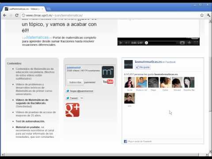212x159 pixels.
Task: Open a new tab beside the current tab
Action: (x=49, y=9)
